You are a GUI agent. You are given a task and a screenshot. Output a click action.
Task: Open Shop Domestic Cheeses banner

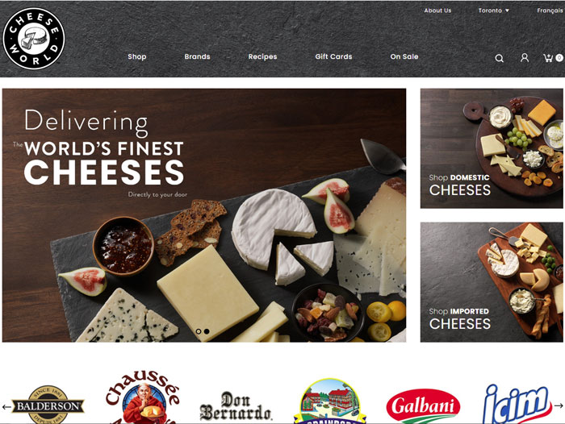click(x=492, y=148)
